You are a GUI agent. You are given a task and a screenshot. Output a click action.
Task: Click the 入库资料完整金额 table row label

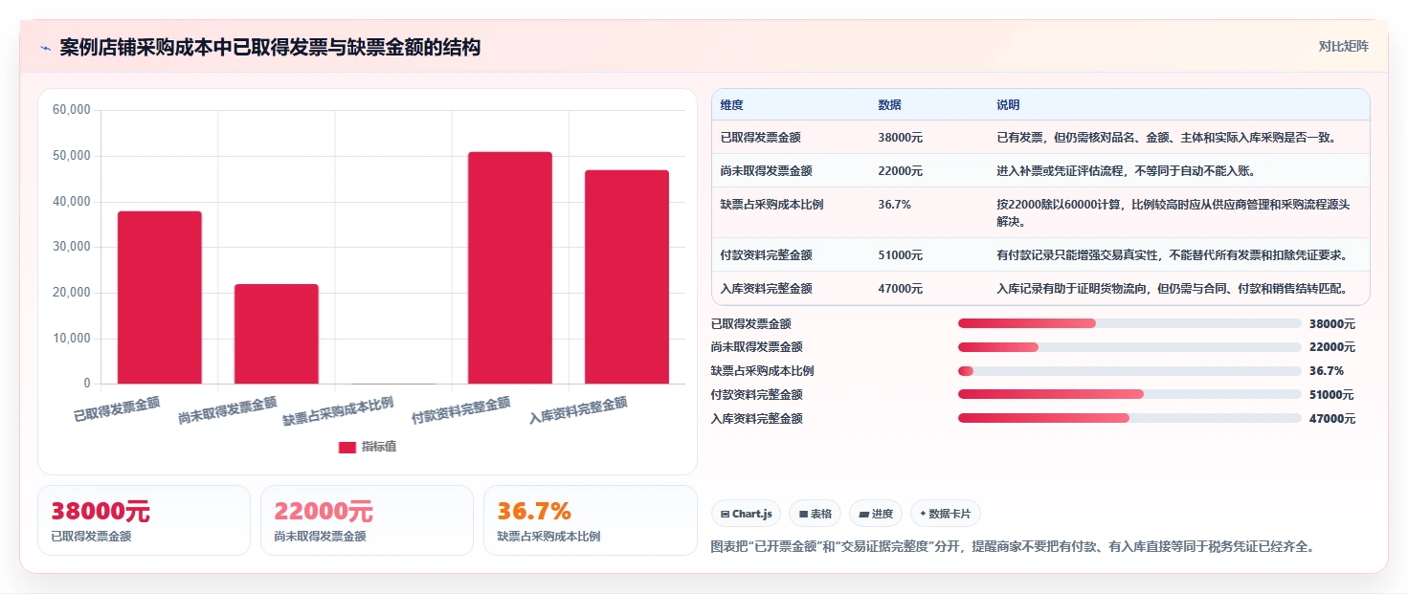767,289
